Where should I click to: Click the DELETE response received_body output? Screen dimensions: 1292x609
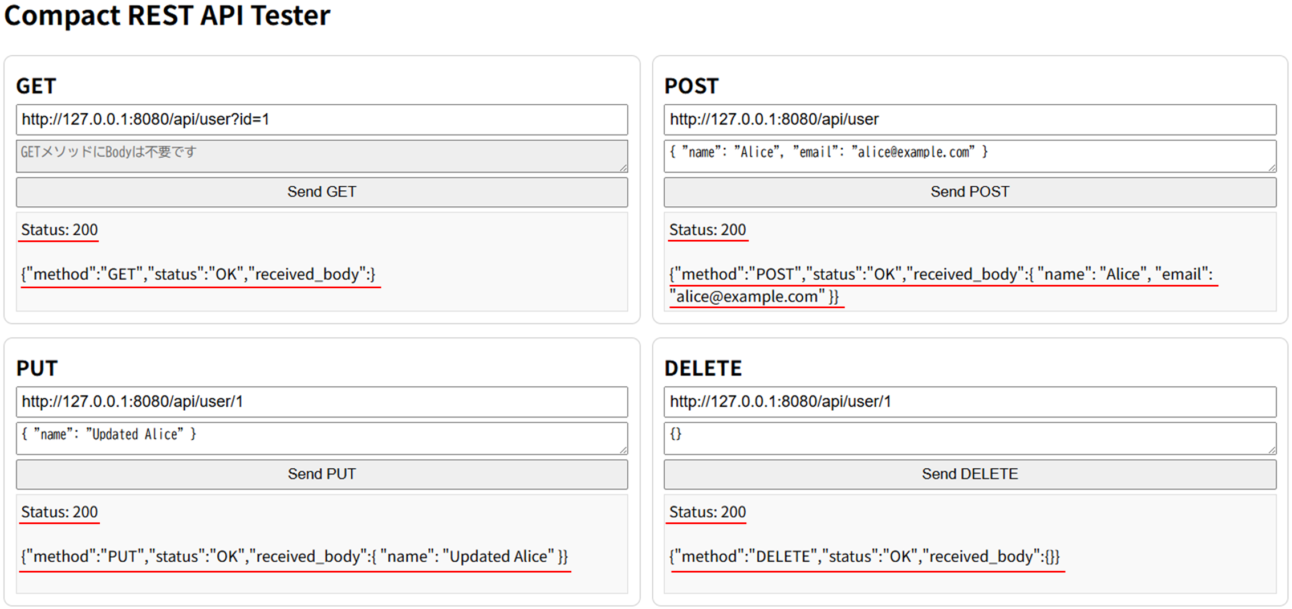(866, 556)
